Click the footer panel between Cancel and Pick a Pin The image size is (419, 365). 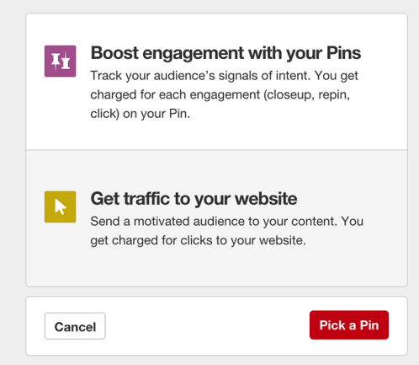click(208, 325)
